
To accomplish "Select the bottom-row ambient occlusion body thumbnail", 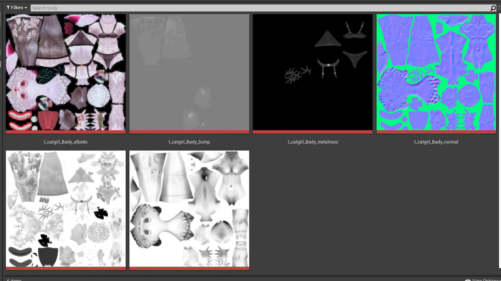I will [x=189, y=208].
